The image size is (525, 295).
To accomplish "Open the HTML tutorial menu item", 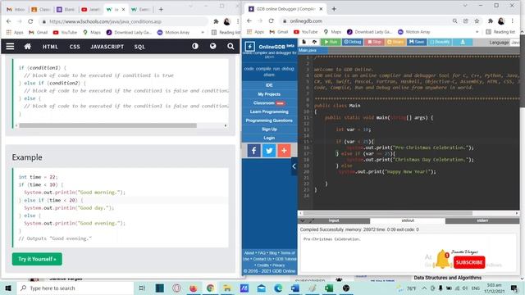I will 50,47.
